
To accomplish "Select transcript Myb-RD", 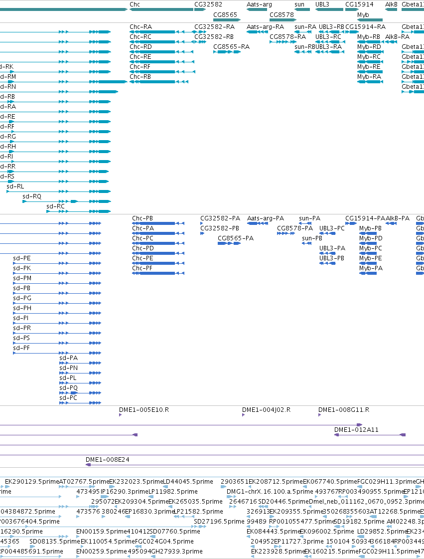I will click(x=370, y=52).
